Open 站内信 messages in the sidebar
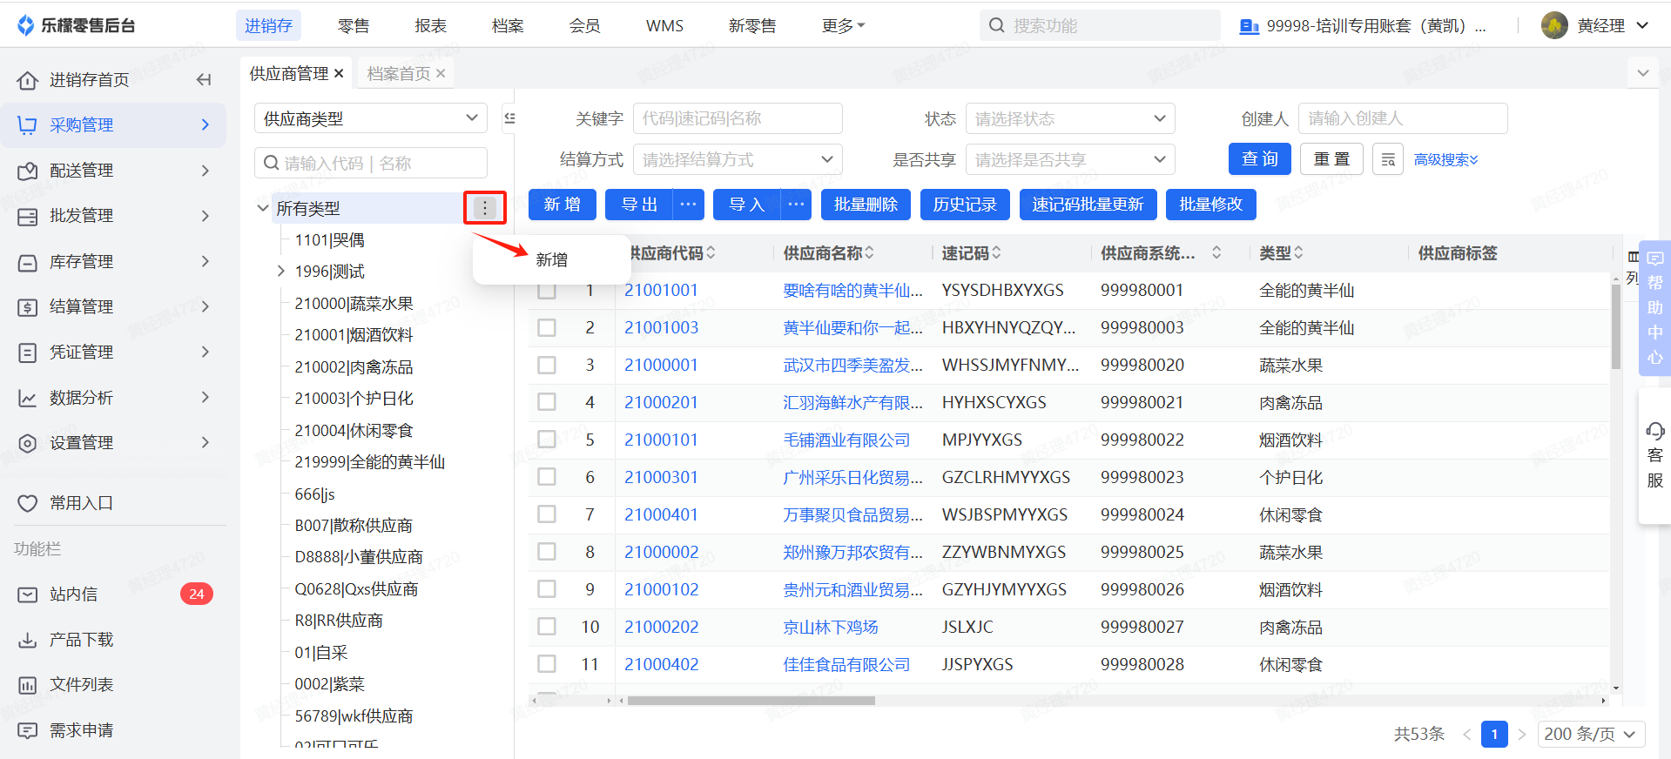The image size is (1671, 759). (73, 594)
